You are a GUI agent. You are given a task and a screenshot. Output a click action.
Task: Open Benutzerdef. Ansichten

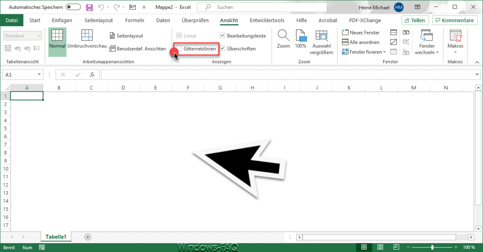pos(138,49)
